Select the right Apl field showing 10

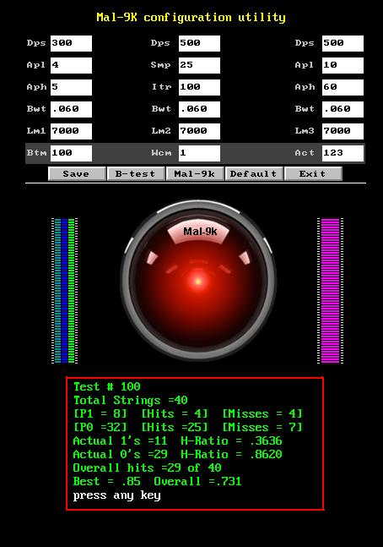(343, 65)
